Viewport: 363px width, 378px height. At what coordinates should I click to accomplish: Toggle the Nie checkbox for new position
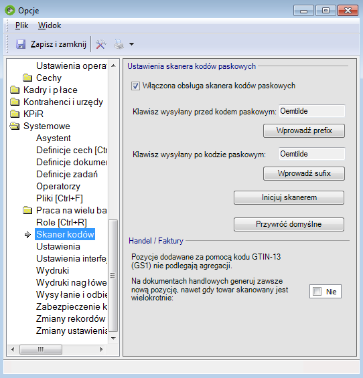[317, 292]
